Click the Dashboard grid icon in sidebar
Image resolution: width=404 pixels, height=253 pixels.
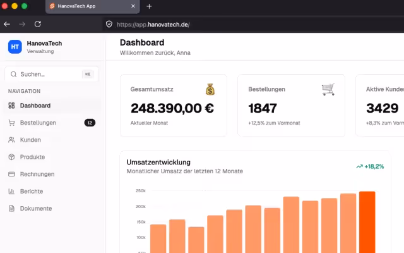11,106
